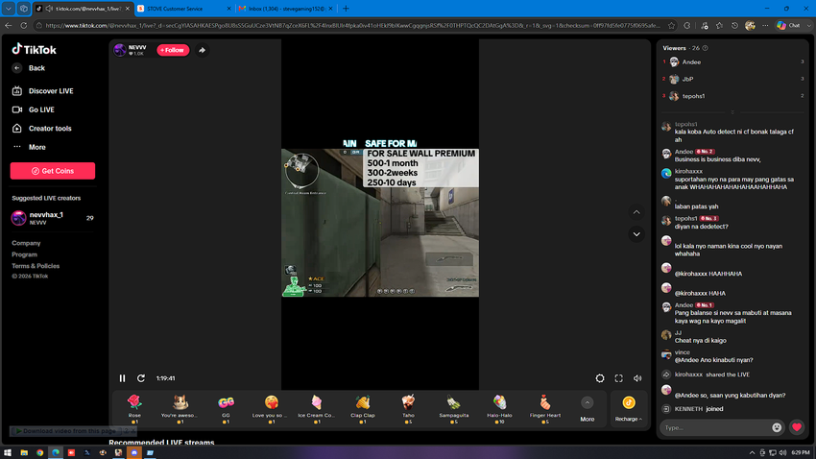Click vince username in chat
The width and height of the screenshot is (816, 459).
(682, 352)
